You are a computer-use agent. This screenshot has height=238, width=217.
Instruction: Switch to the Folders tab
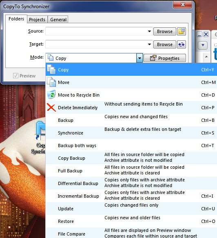pos(16,19)
